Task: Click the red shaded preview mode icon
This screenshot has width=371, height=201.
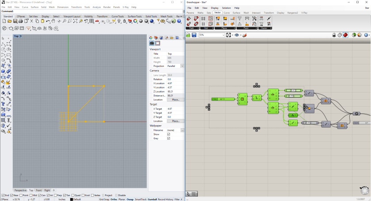Action: pos(345,35)
